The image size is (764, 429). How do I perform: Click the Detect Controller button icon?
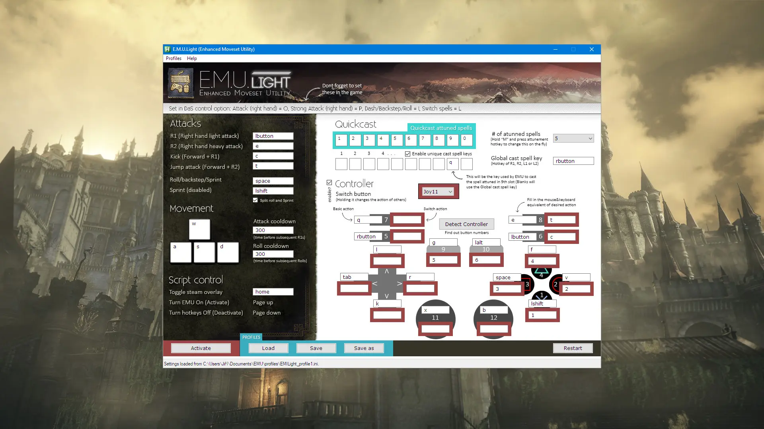click(x=466, y=224)
